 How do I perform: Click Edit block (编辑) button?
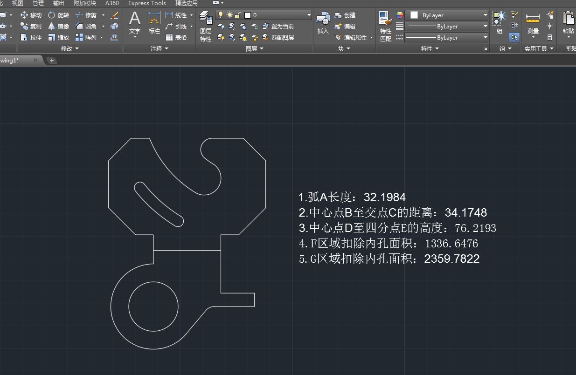pyautogui.click(x=345, y=26)
